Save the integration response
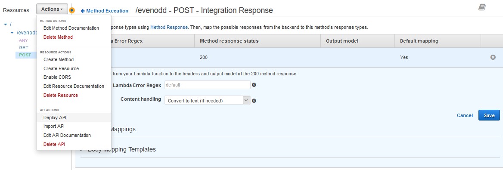This screenshot has height=170, width=503. (489, 115)
